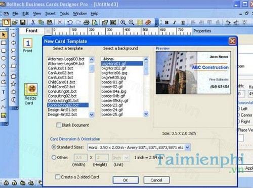Viewport: 253px width, 188px height.
Task: Open the Help menu
Action: coord(95,14)
